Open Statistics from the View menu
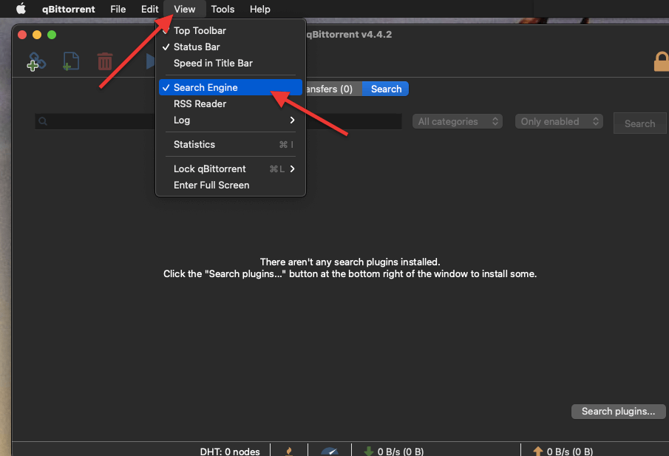Screen dimensions: 669x456 point(231,145)
